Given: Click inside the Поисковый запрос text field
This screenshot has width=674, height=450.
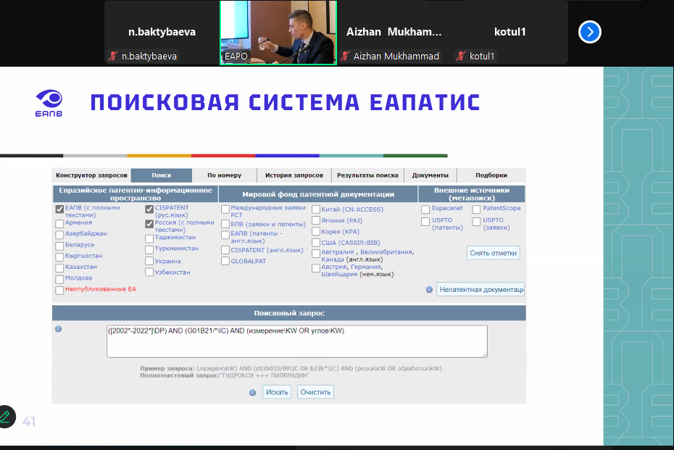Looking at the screenshot, I should [296, 341].
